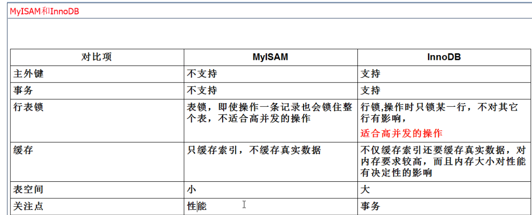Image resolution: width=532 pixels, height=215 pixels.
Task: Click InnoDB '支持' in the 主外键 row
Action: [x=371, y=74]
